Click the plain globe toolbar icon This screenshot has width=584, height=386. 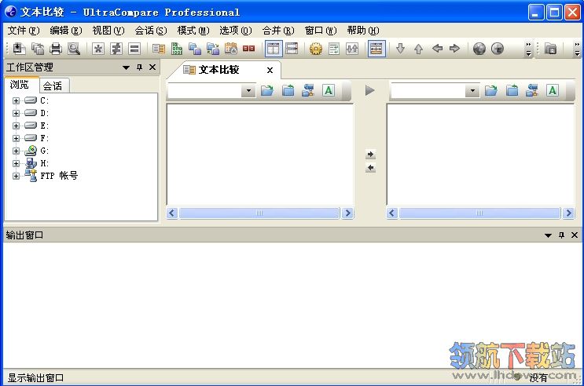pyautogui.click(x=479, y=49)
